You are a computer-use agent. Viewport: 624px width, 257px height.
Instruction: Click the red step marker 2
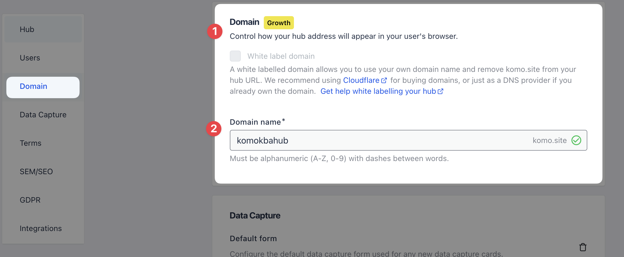point(214,128)
